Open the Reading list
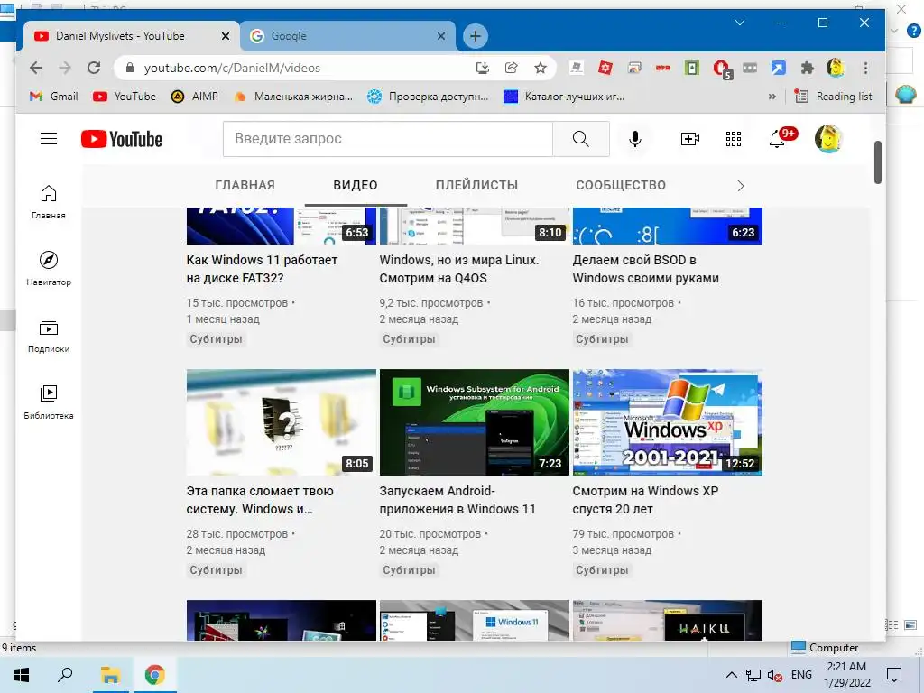Viewport: 924px width, 693px height. point(833,96)
